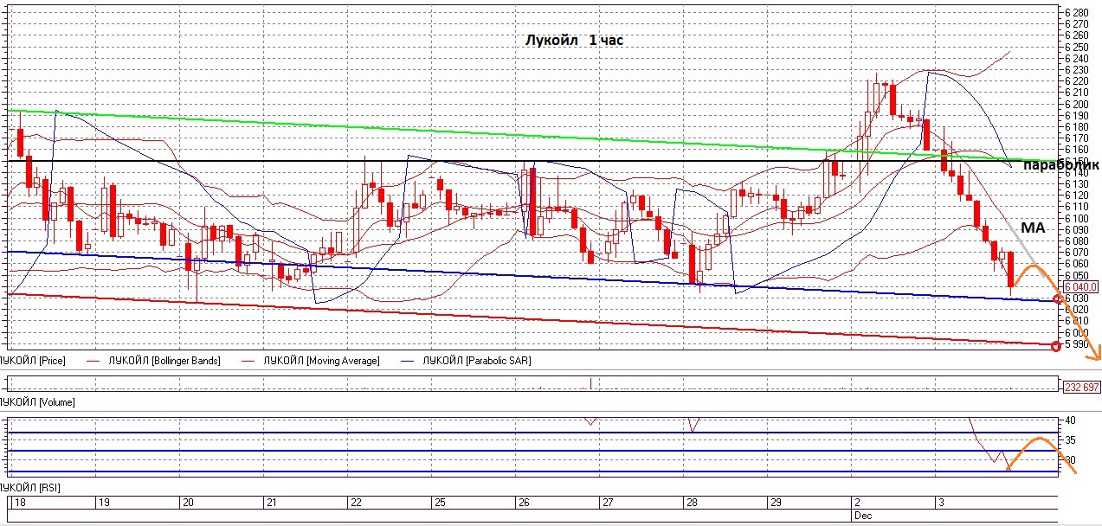Select the ЛУКОЙЛ [Parabolic SAR] legend entry
Screen dimensions: 1102x526
[475, 360]
